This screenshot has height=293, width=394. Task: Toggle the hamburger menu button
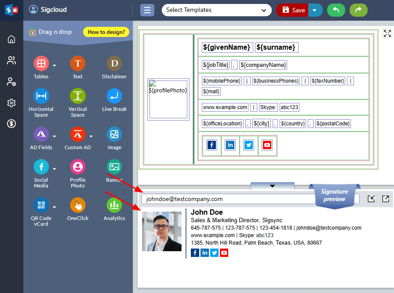147,10
